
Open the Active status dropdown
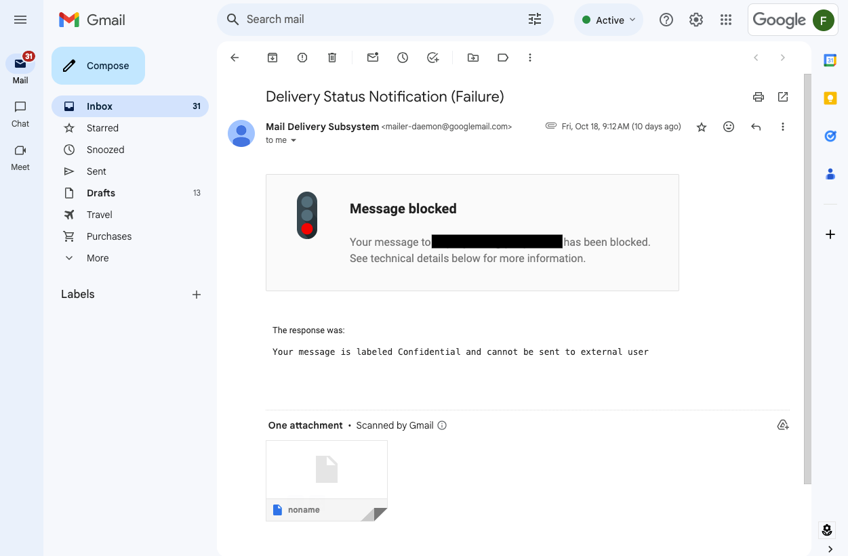609,20
